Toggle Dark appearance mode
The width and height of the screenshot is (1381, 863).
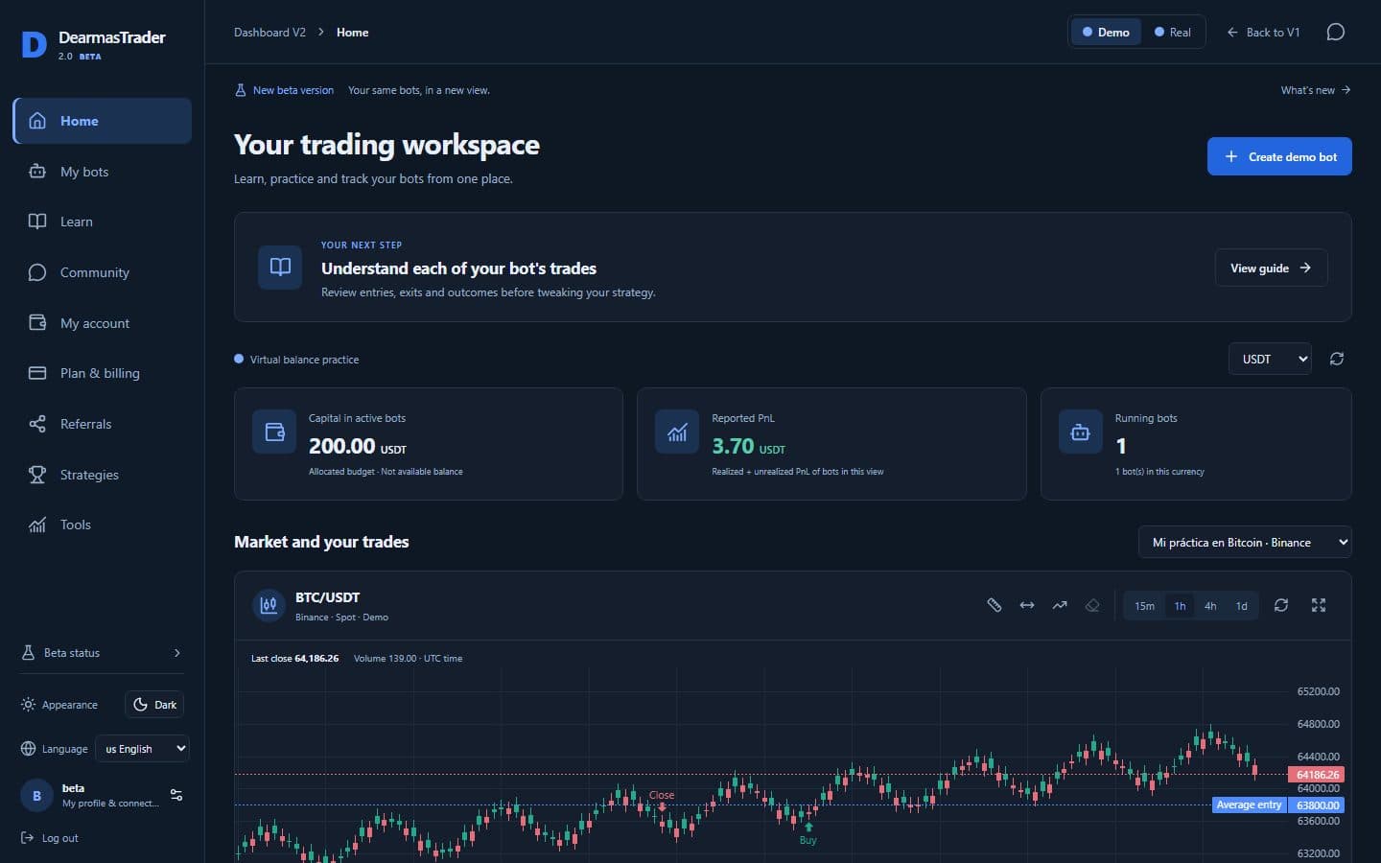[154, 705]
